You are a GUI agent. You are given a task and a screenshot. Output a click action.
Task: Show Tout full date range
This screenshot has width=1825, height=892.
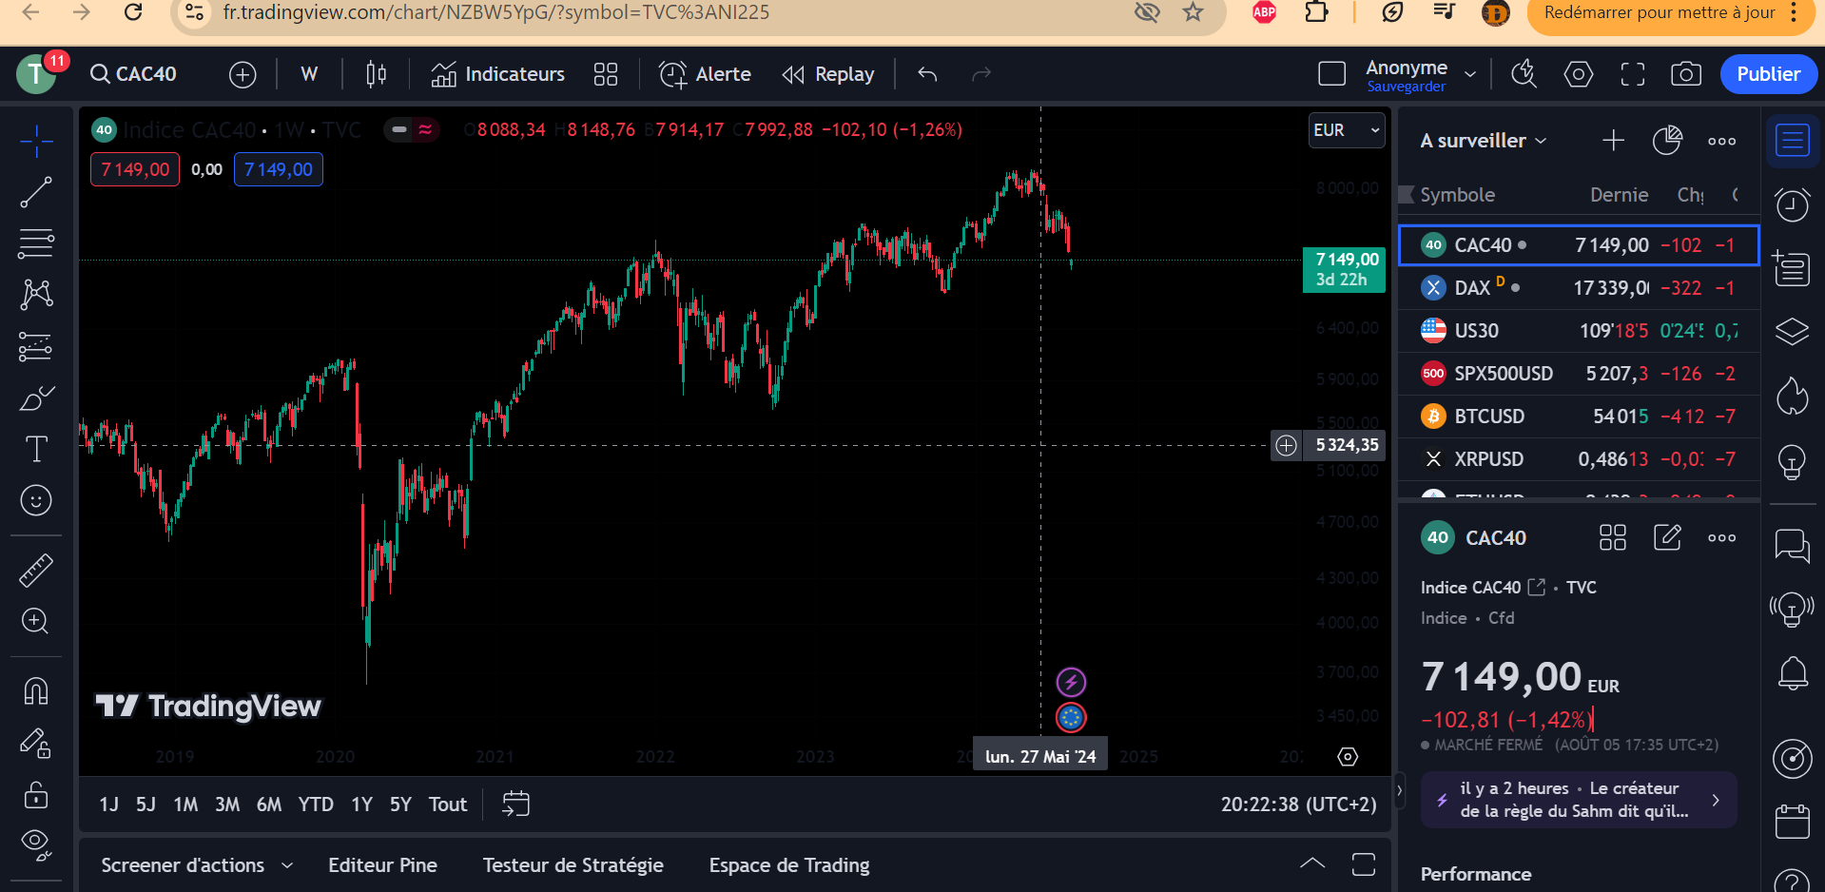(x=448, y=805)
